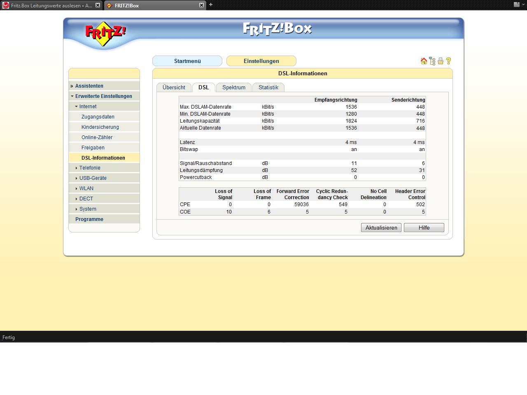527x395 pixels.
Task: Click the Hilfe button
Action: [x=424, y=228]
